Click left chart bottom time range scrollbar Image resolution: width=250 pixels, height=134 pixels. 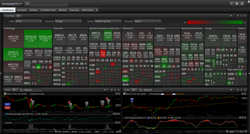tap(62, 132)
